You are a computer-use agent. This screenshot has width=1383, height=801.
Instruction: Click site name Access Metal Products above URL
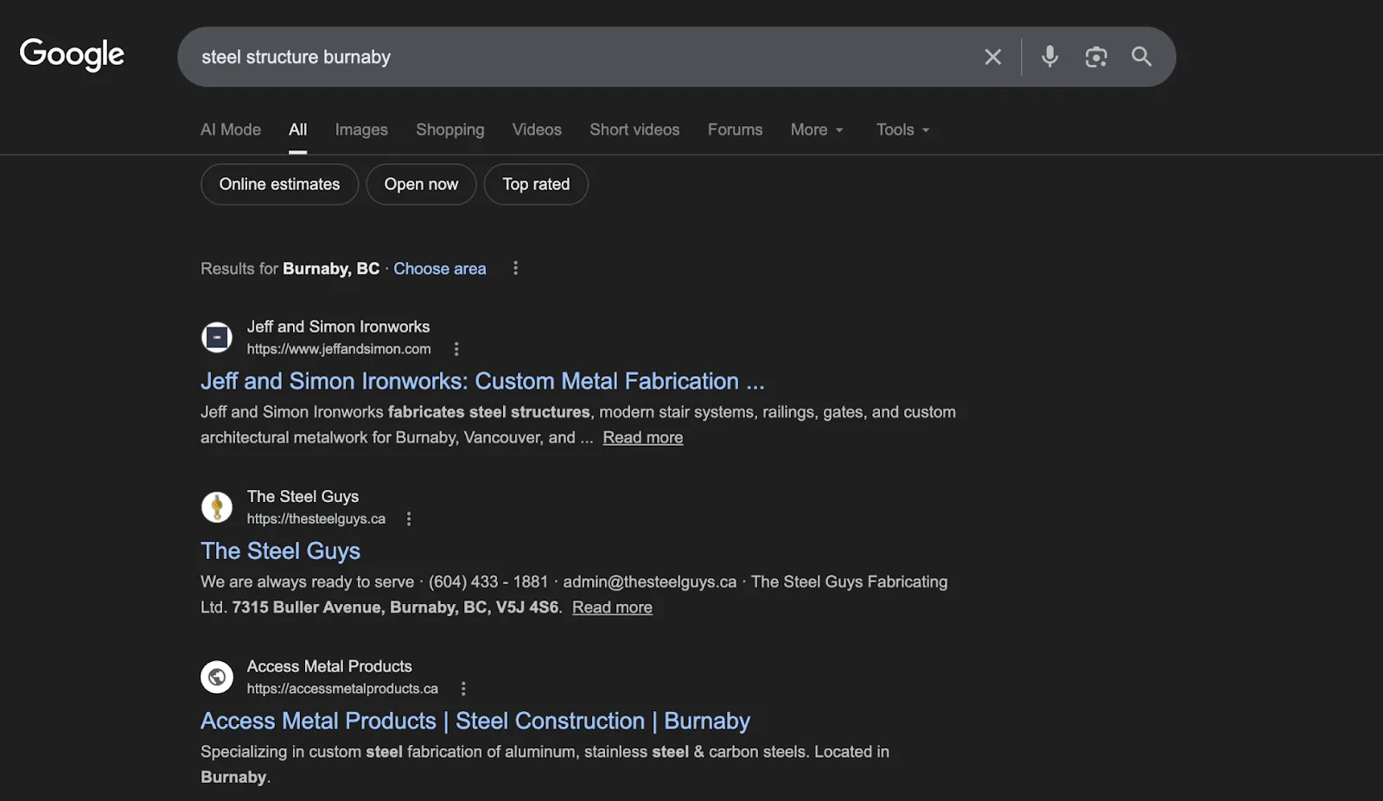click(329, 666)
